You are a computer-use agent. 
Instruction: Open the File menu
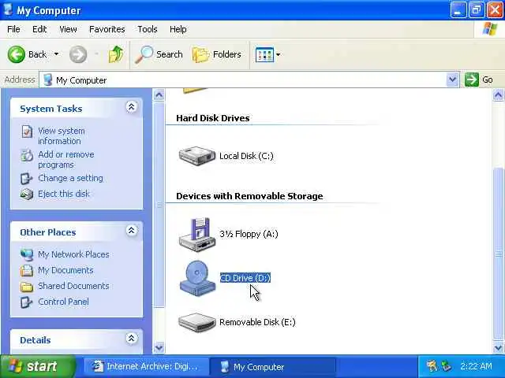pos(13,29)
